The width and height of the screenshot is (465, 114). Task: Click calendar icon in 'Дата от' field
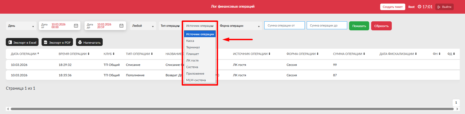click(76, 26)
